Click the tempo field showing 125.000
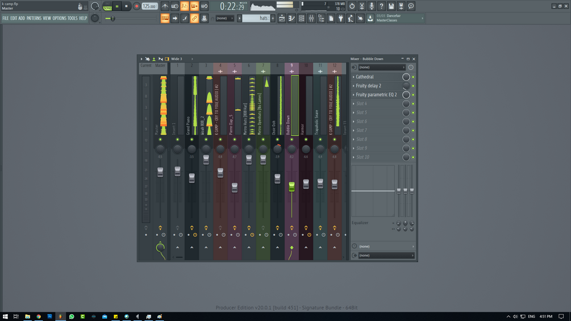 click(x=149, y=6)
